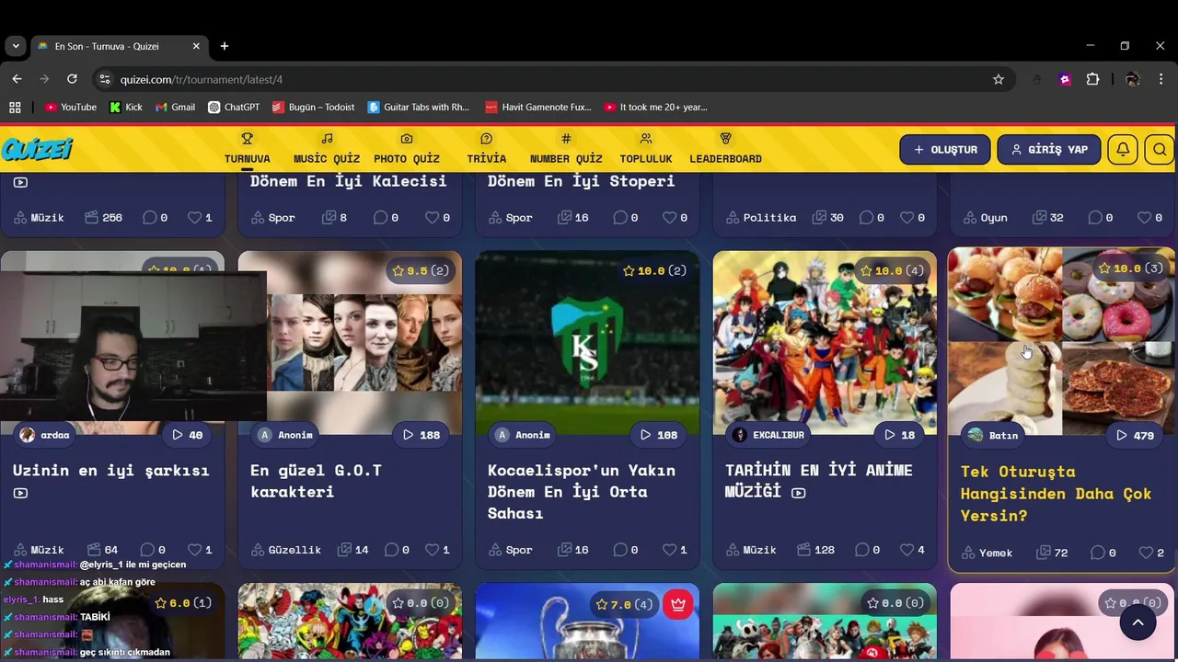Click the Güzellik category tag
1178x662 pixels.
coord(286,550)
